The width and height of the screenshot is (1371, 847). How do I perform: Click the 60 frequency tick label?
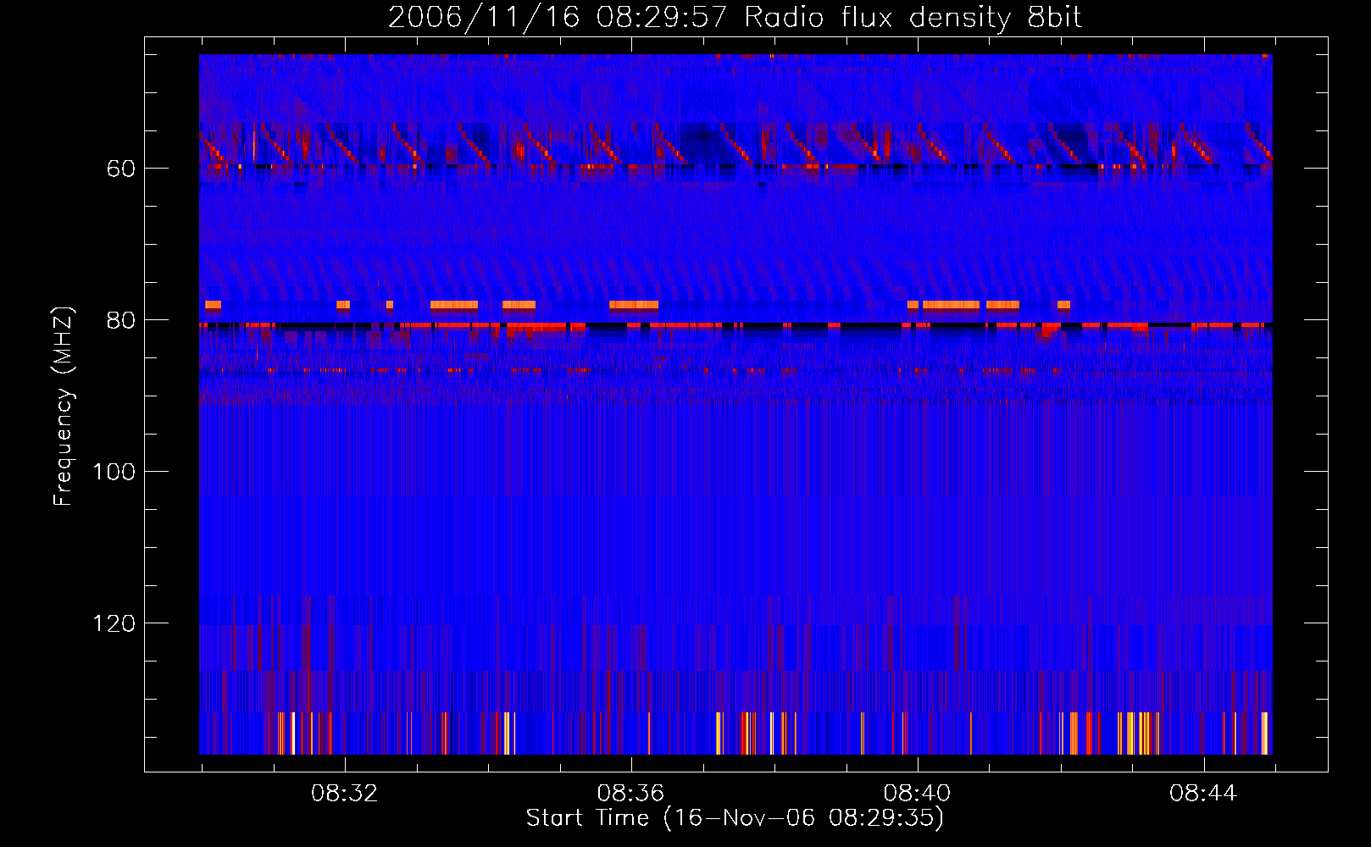pyautogui.click(x=121, y=169)
